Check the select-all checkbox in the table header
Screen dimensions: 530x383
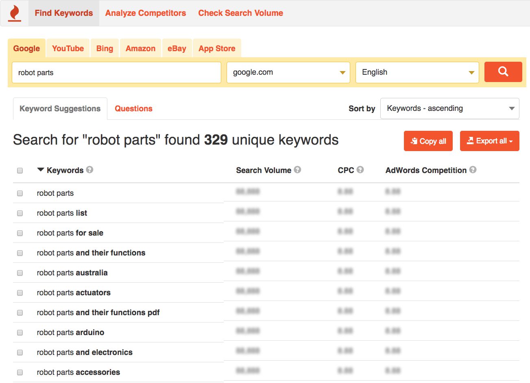coord(20,170)
